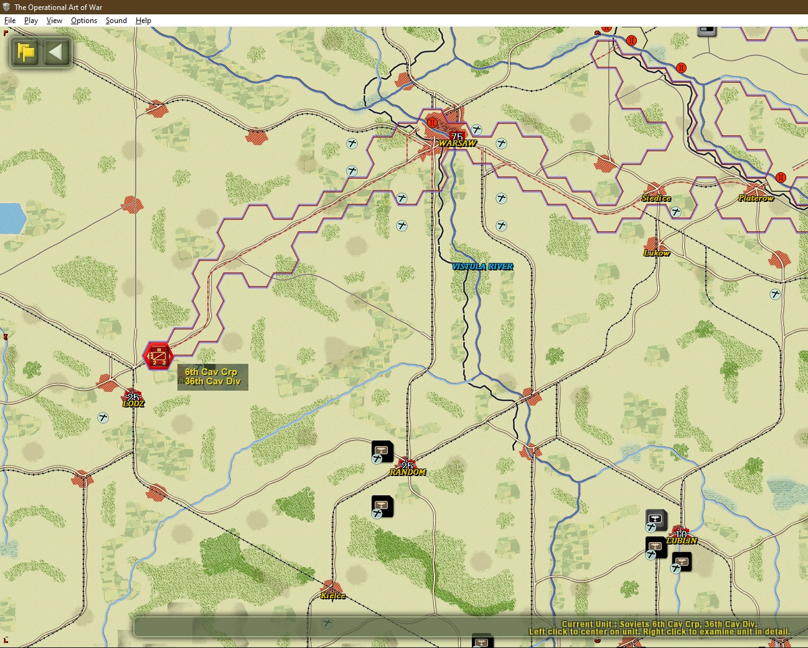Open the View menu
808x648 pixels.
coord(54,21)
